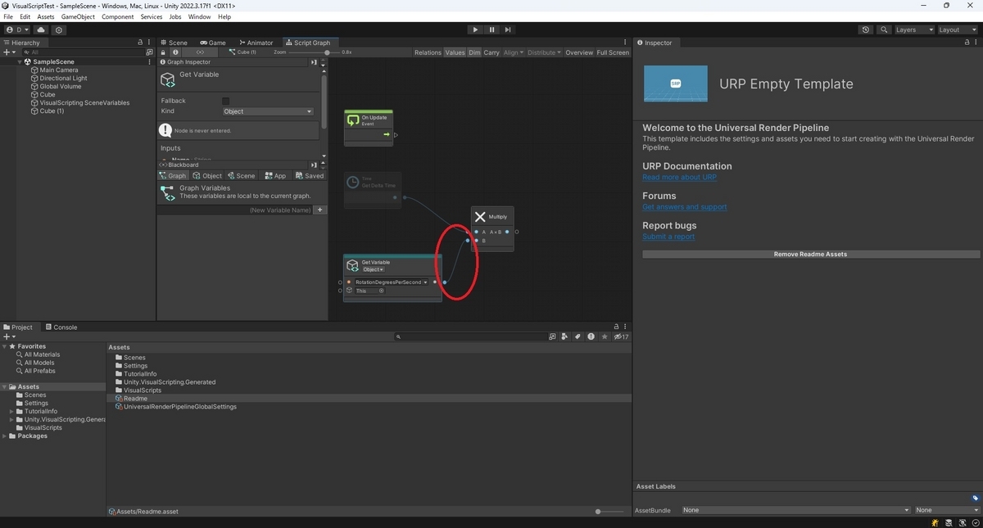Click the add variable plus button
Image resolution: width=983 pixels, height=528 pixels.
(320, 210)
